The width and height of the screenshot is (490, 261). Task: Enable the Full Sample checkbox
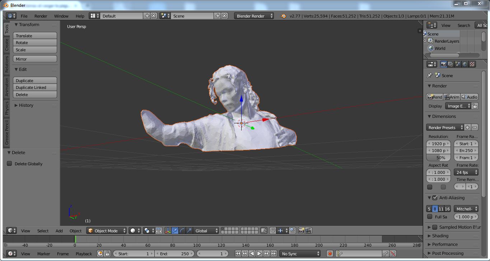430,217
